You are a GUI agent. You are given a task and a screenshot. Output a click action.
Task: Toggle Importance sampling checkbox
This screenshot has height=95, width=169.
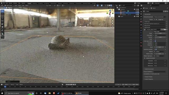point(156,49)
